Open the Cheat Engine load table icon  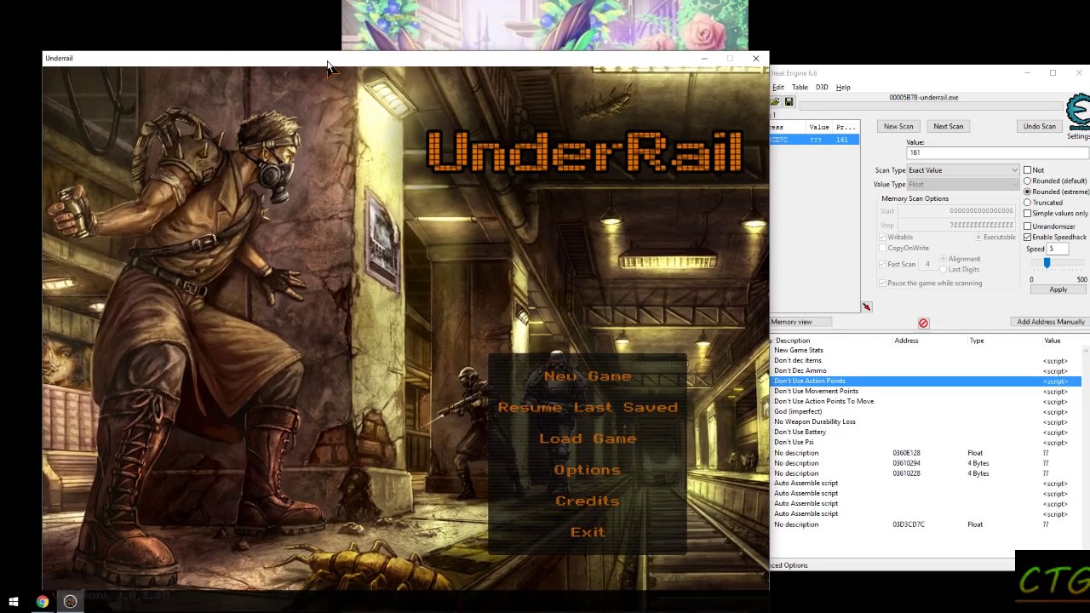[x=775, y=102]
